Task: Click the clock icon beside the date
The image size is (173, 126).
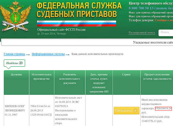Action: coord(38,34)
